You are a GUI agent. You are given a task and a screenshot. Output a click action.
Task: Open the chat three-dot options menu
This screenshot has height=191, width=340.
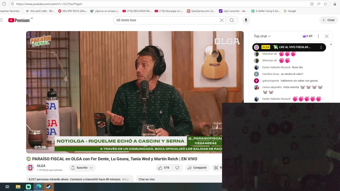(318, 36)
